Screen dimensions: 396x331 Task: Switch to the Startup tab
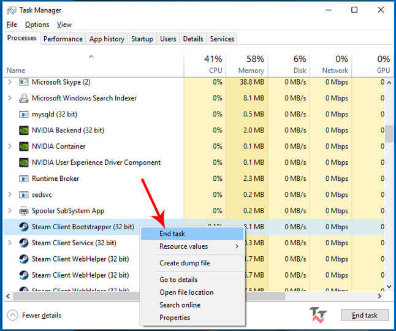click(142, 39)
